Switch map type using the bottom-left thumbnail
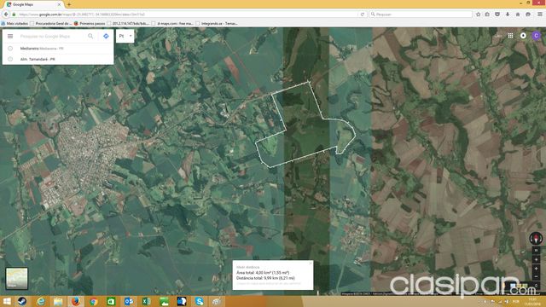546x307 pixels. coord(17,278)
